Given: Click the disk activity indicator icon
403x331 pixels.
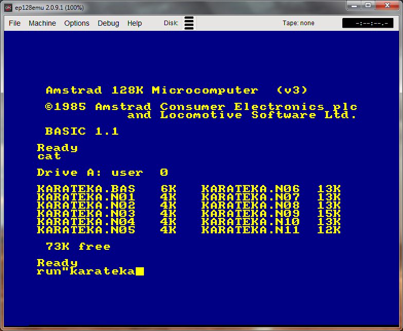Looking at the screenshot, I should [x=189, y=23].
